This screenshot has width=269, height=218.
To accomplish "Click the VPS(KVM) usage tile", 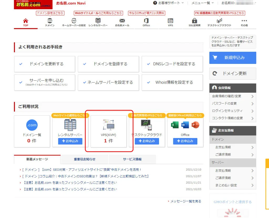I will [109, 131].
